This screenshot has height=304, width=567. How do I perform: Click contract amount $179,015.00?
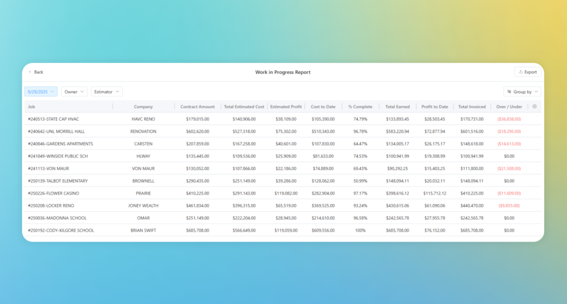click(198, 119)
